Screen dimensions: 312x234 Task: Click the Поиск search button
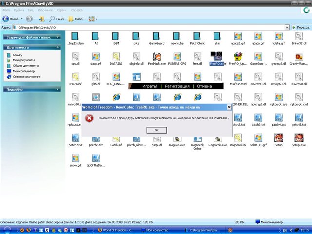(57, 19)
